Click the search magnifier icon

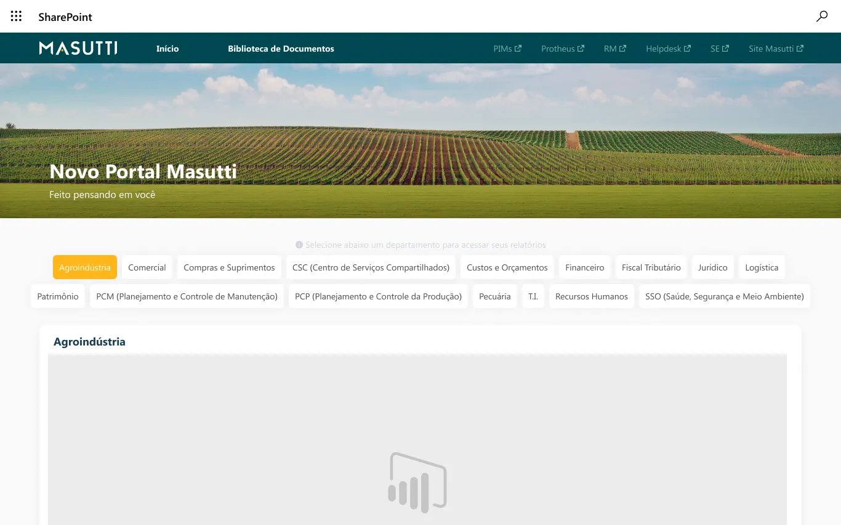[x=822, y=17]
